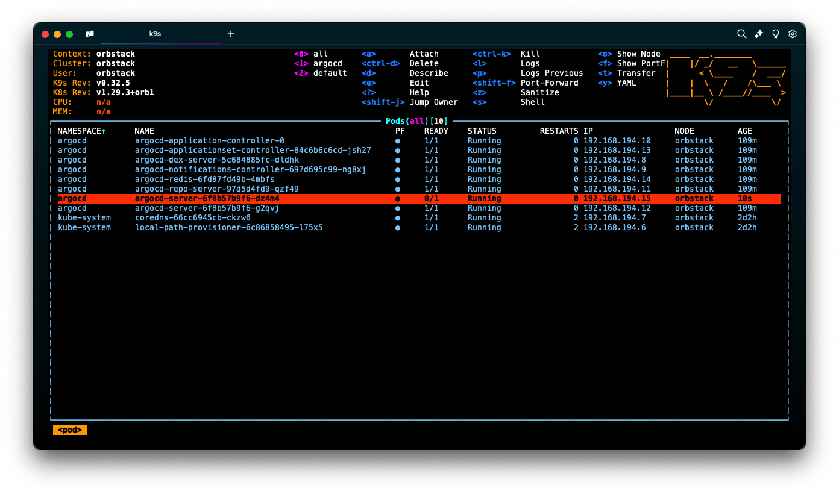Click the K9s Rev v0.32.5 value
The height and width of the screenshot is (494, 839).
tap(113, 83)
